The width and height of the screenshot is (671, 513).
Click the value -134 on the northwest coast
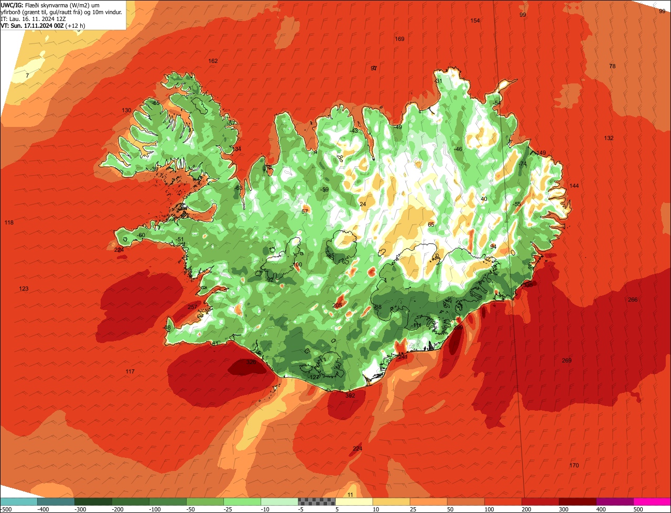(236, 149)
